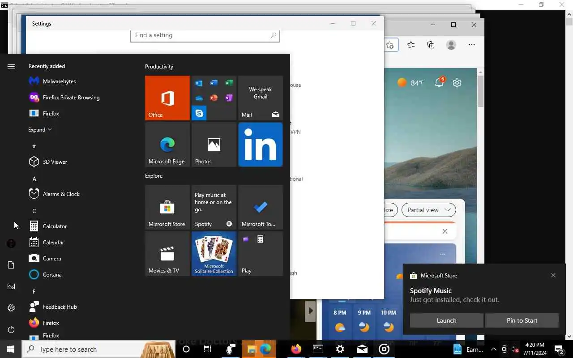Open the Mail live tile
The height and width of the screenshot is (358, 573).
click(x=261, y=98)
